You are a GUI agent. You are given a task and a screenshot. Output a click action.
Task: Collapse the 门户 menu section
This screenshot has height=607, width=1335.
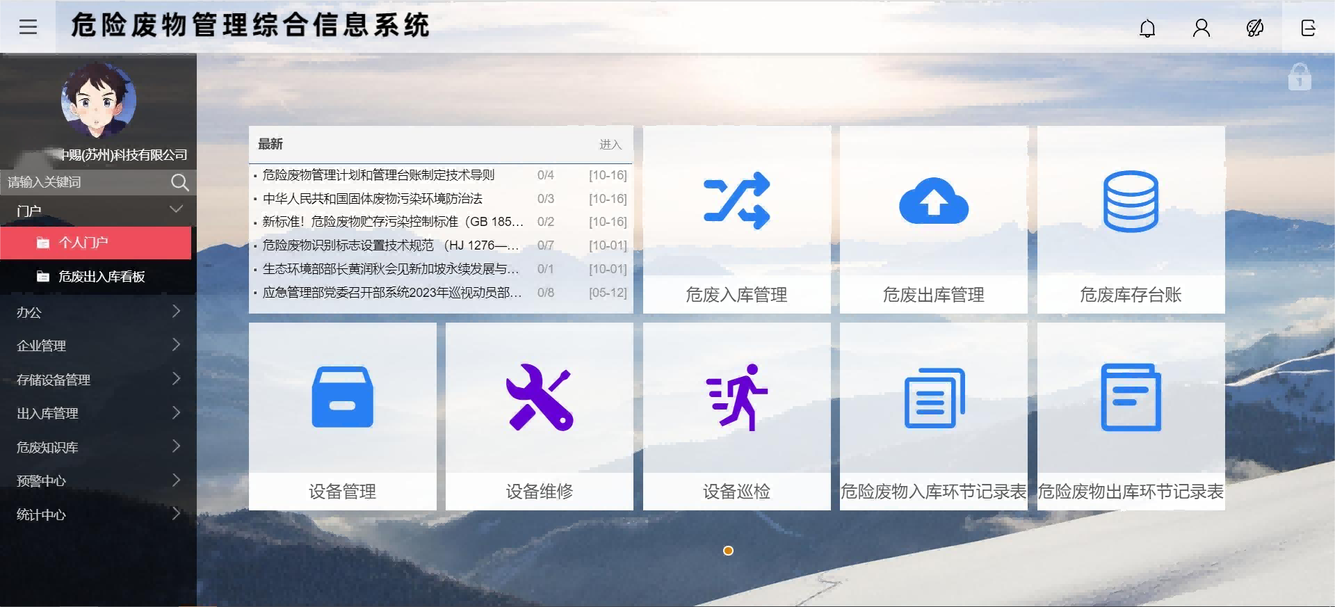click(98, 210)
